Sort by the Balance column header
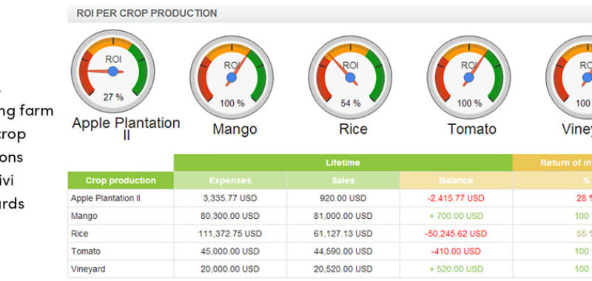 click(x=456, y=180)
